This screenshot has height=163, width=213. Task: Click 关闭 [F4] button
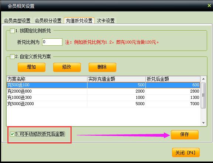[186, 153]
